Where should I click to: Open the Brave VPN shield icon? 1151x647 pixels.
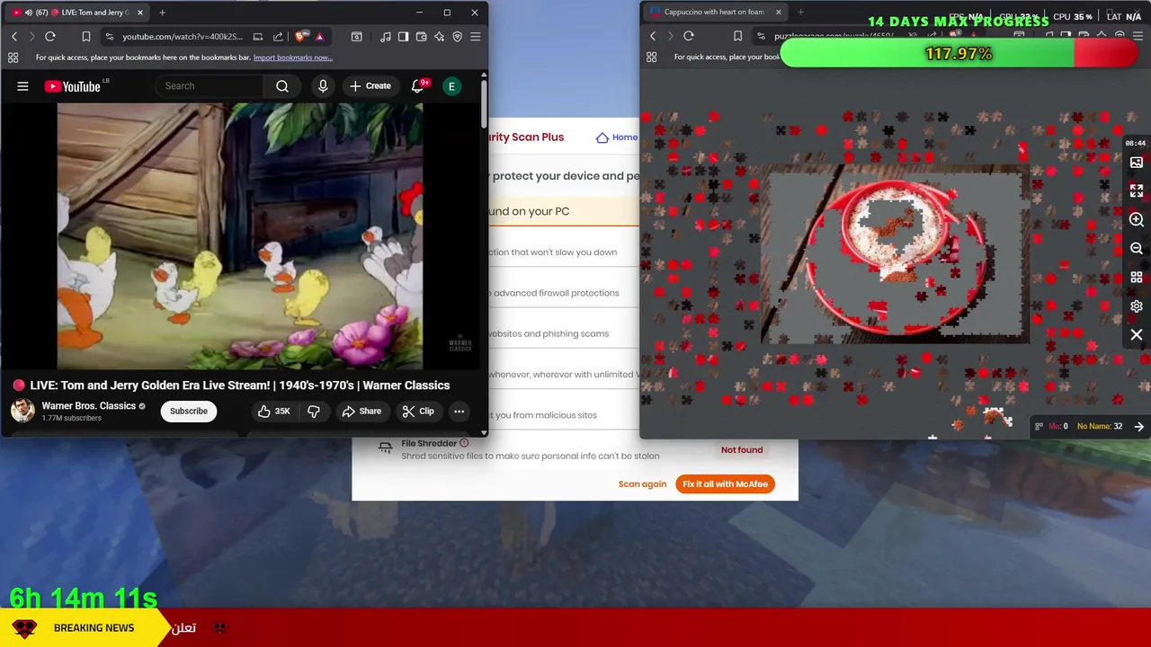(x=457, y=37)
